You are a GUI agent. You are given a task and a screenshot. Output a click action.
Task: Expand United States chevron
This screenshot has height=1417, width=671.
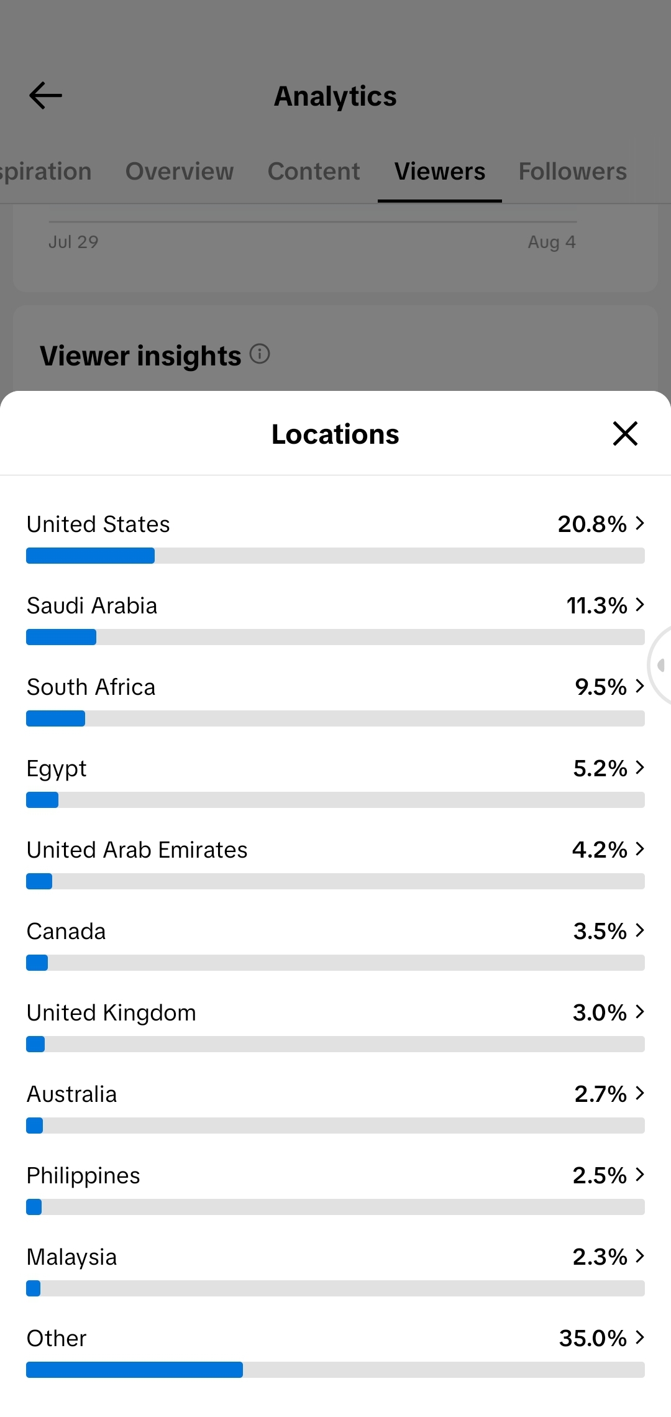(x=640, y=524)
